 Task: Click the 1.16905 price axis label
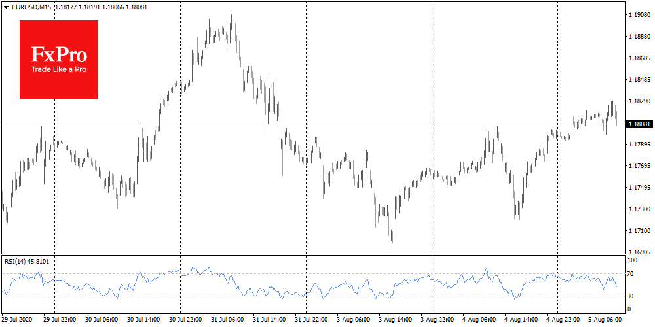638,251
